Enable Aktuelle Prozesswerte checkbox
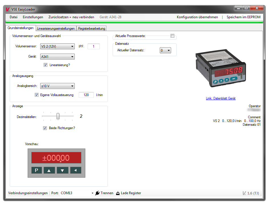 point(172,36)
